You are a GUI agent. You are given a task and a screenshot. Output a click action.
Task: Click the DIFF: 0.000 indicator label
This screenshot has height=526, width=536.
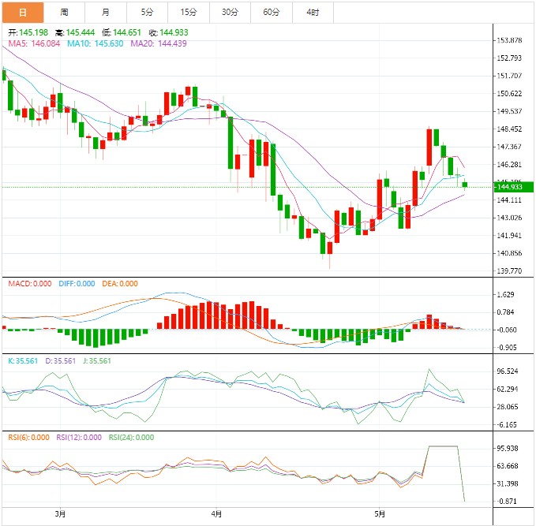(x=77, y=284)
